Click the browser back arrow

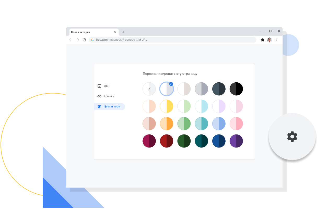click(x=71, y=40)
